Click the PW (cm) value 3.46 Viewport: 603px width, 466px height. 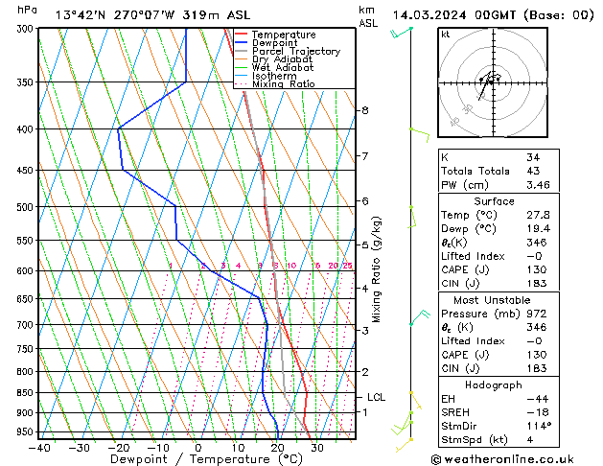click(538, 184)
